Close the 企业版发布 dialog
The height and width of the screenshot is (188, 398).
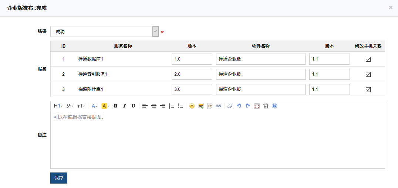[391, 7]
